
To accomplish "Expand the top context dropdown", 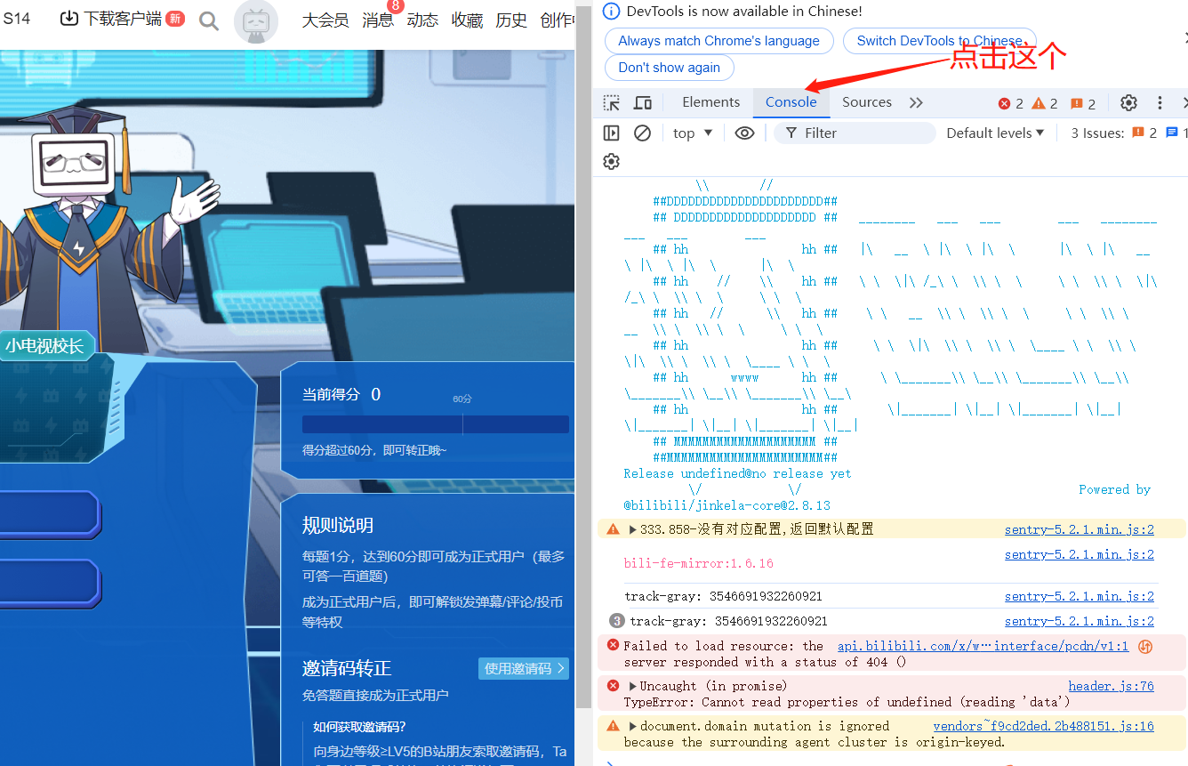I will [693, 133].
